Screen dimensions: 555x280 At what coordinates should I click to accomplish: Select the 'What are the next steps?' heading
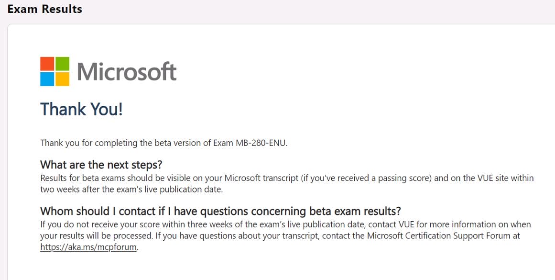[101, 165]
